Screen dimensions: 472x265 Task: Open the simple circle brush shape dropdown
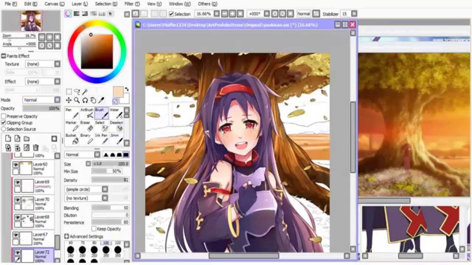click(86, 189)
